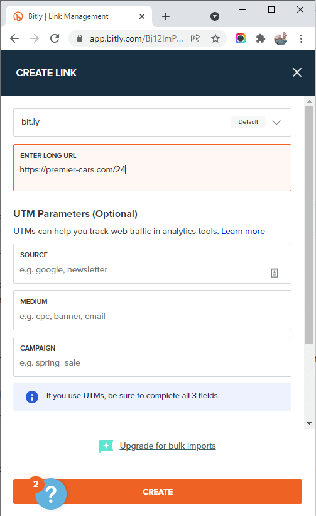Click the browser forward arrow
This screenshot has height=516, width=316.
click(x=35, y=38)
